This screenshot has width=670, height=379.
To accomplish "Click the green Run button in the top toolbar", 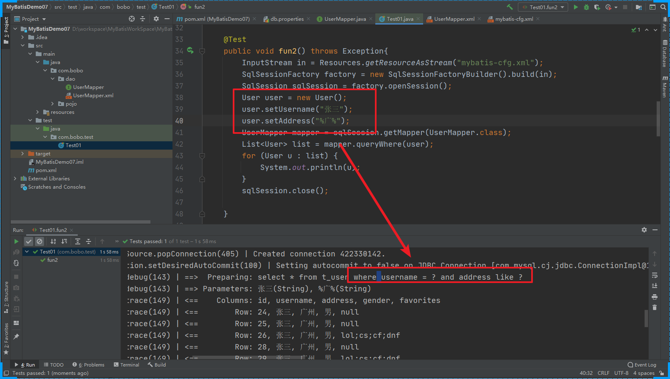I will click(576, 7).
